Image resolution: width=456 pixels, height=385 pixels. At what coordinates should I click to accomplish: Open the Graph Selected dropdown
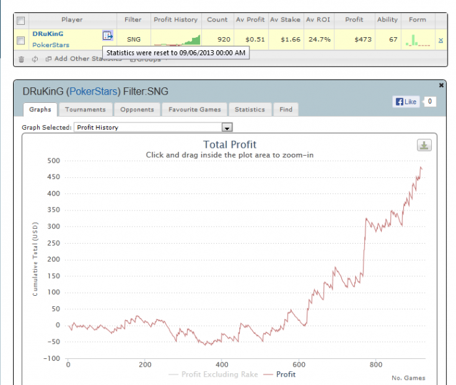(x=153, y=128)
